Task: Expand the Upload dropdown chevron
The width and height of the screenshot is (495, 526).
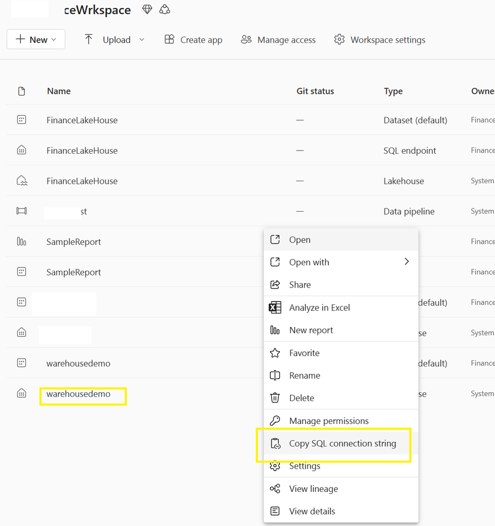Action: [142, 39]
